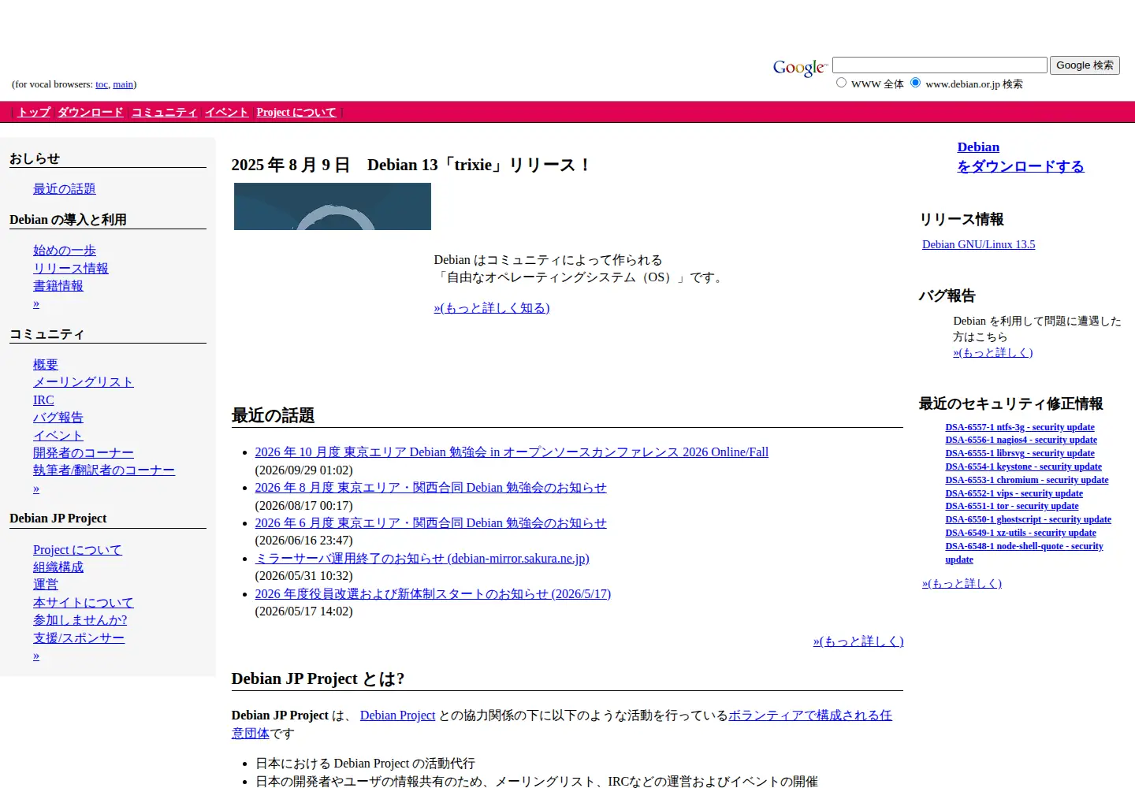Open the 書籍情報 sidebar link

coord(58,286)
